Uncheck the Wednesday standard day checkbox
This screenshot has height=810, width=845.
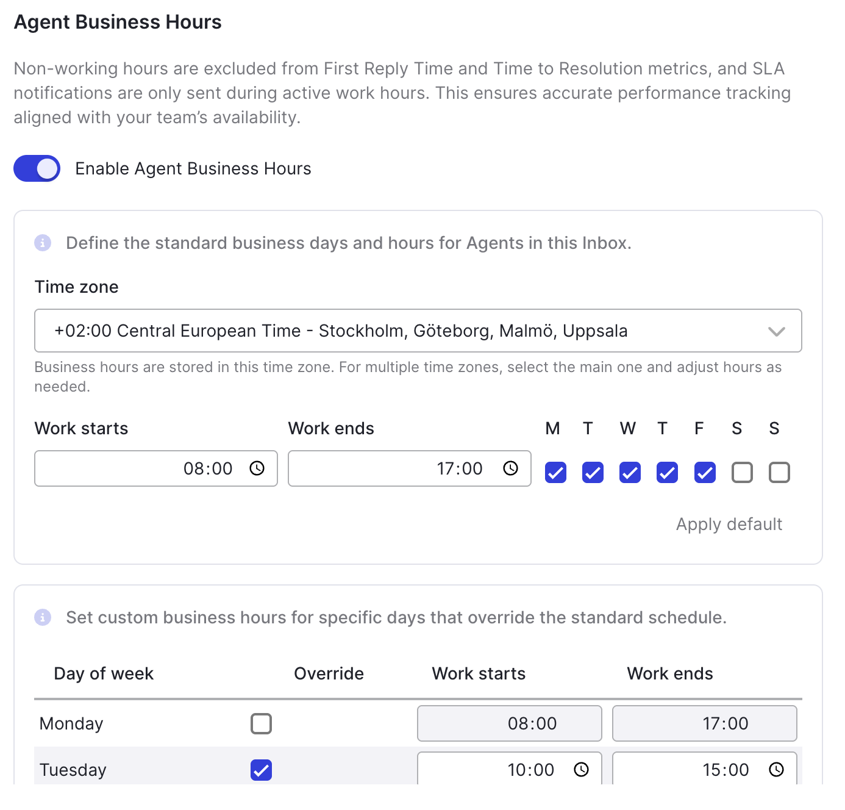(x=630, y=473)
